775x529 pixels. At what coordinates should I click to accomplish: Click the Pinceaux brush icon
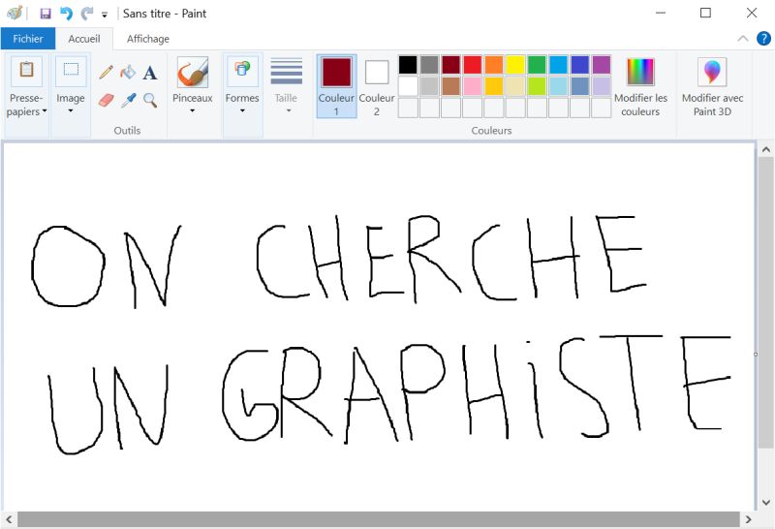pyautogui.click(x=192, y=73)
